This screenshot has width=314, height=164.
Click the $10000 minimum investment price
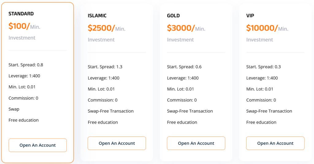(262, 28)
